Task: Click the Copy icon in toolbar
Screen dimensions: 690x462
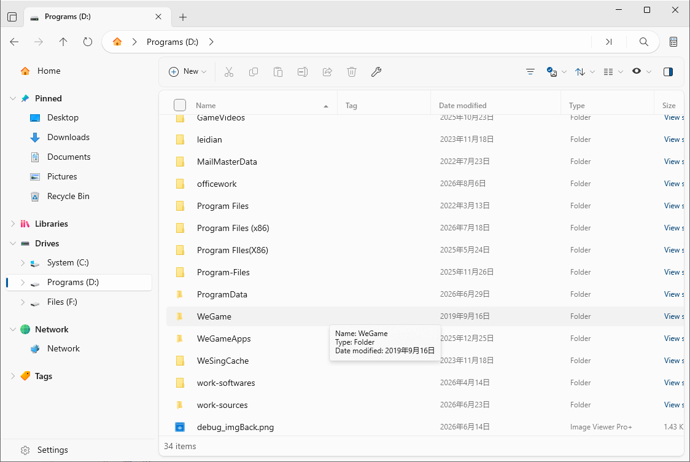Action: pyautogui.click(x=254, y=72)
